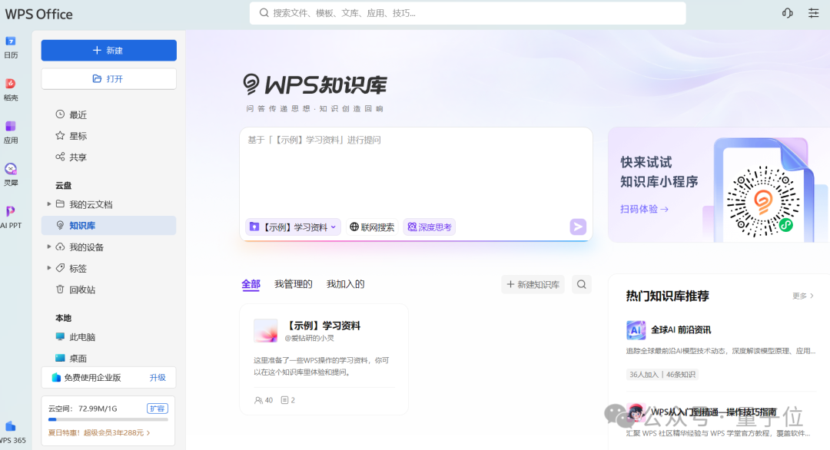830x450 pixels.
Task: Open the 稻壳 Docer templates icon
Action: click(x=12, y=88)
